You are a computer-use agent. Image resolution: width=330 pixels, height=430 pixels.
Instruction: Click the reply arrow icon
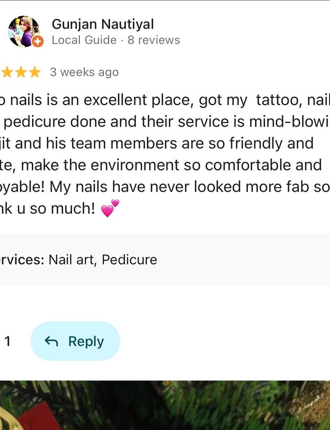click(51, 341)
